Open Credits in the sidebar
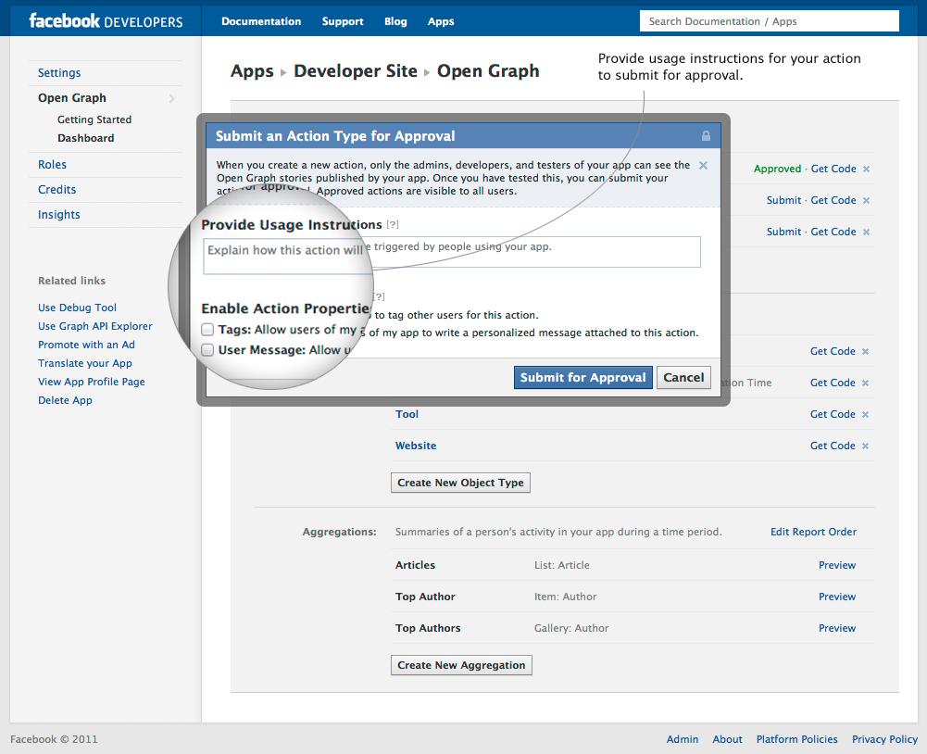The width and height of the screenshot is (927, 754). point(56,189)
